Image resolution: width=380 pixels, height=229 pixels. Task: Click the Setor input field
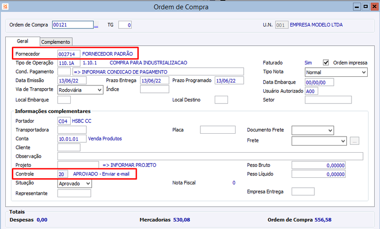(328, 100)
